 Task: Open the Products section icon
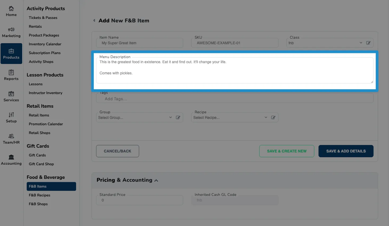pyautogui.click(x=11, y=51)
